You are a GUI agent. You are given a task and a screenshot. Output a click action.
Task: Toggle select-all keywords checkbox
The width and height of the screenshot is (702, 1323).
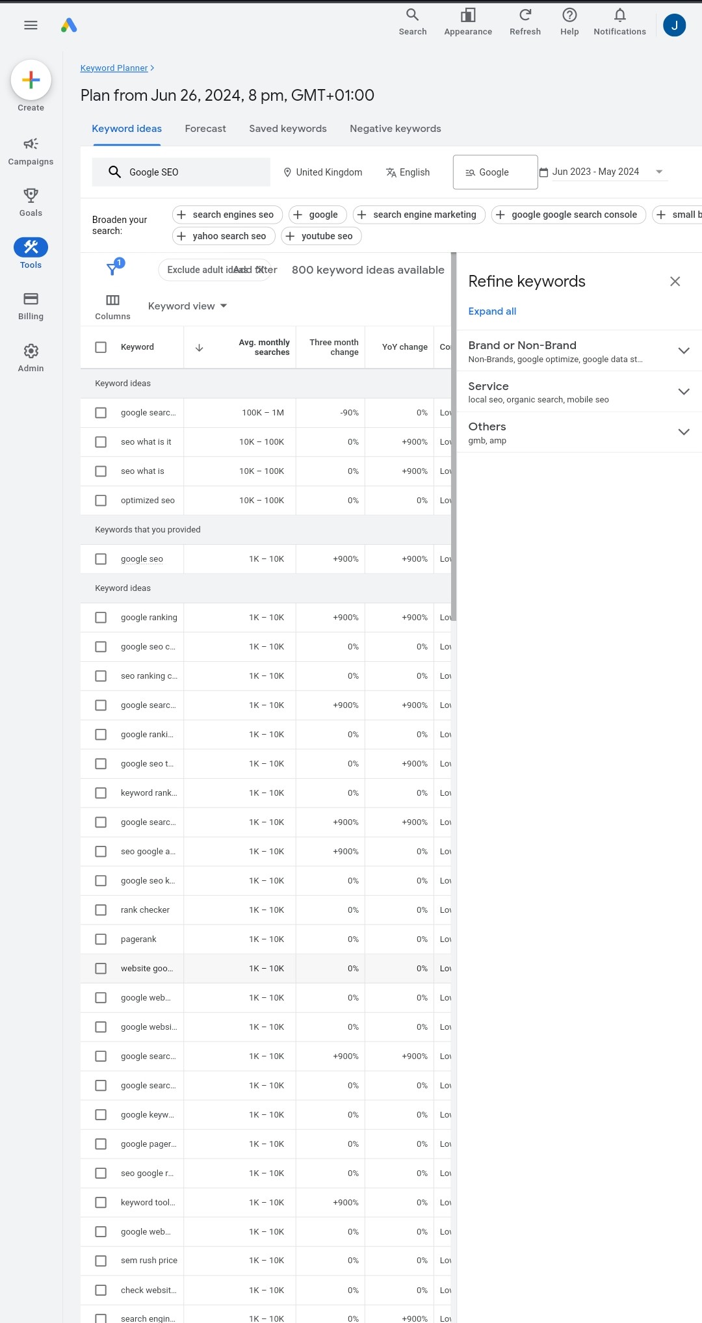coord(101,347)
